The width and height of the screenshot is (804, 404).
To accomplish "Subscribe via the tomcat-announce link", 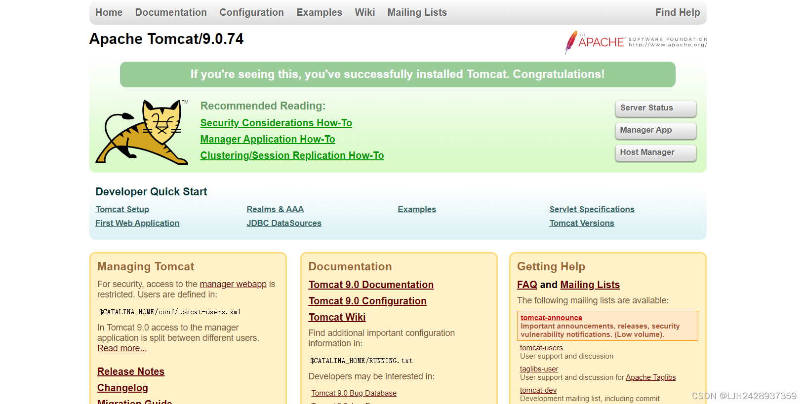I will (551, 318).
